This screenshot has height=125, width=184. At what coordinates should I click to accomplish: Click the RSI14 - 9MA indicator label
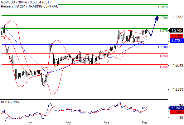tap(10, 102)
